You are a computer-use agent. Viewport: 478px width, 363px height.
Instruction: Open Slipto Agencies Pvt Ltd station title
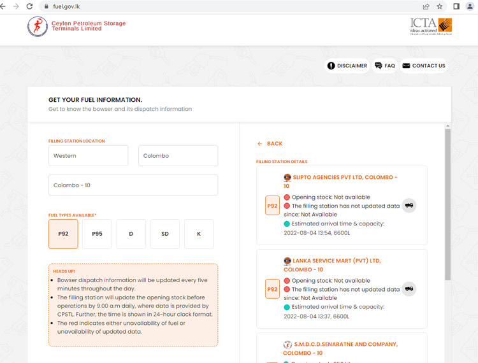click(x=340, y=181)
